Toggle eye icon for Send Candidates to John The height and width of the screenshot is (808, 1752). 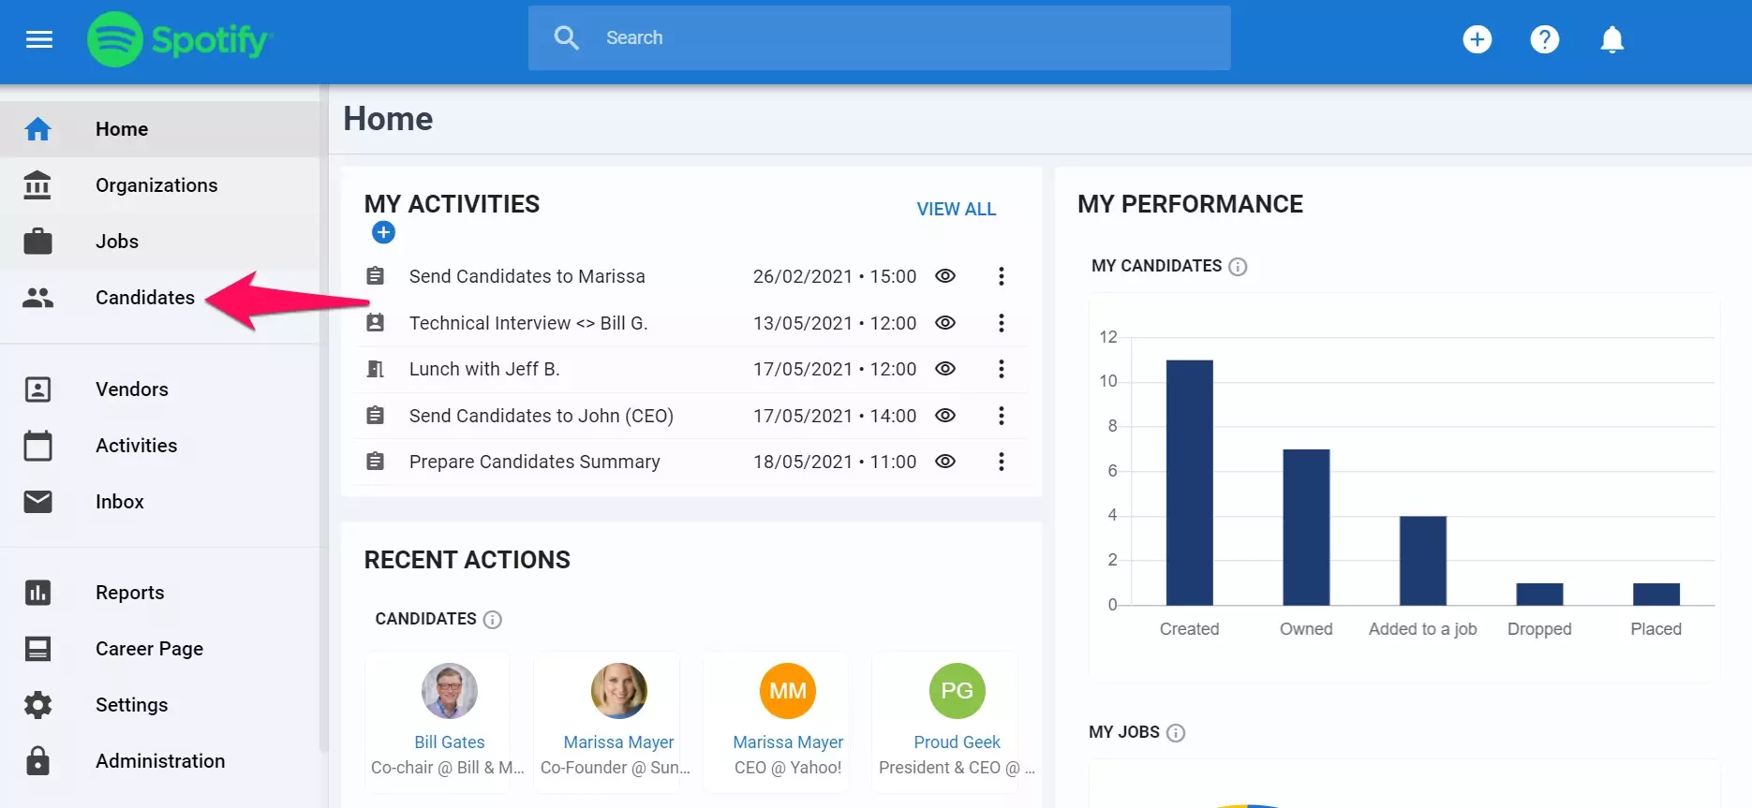945,416
